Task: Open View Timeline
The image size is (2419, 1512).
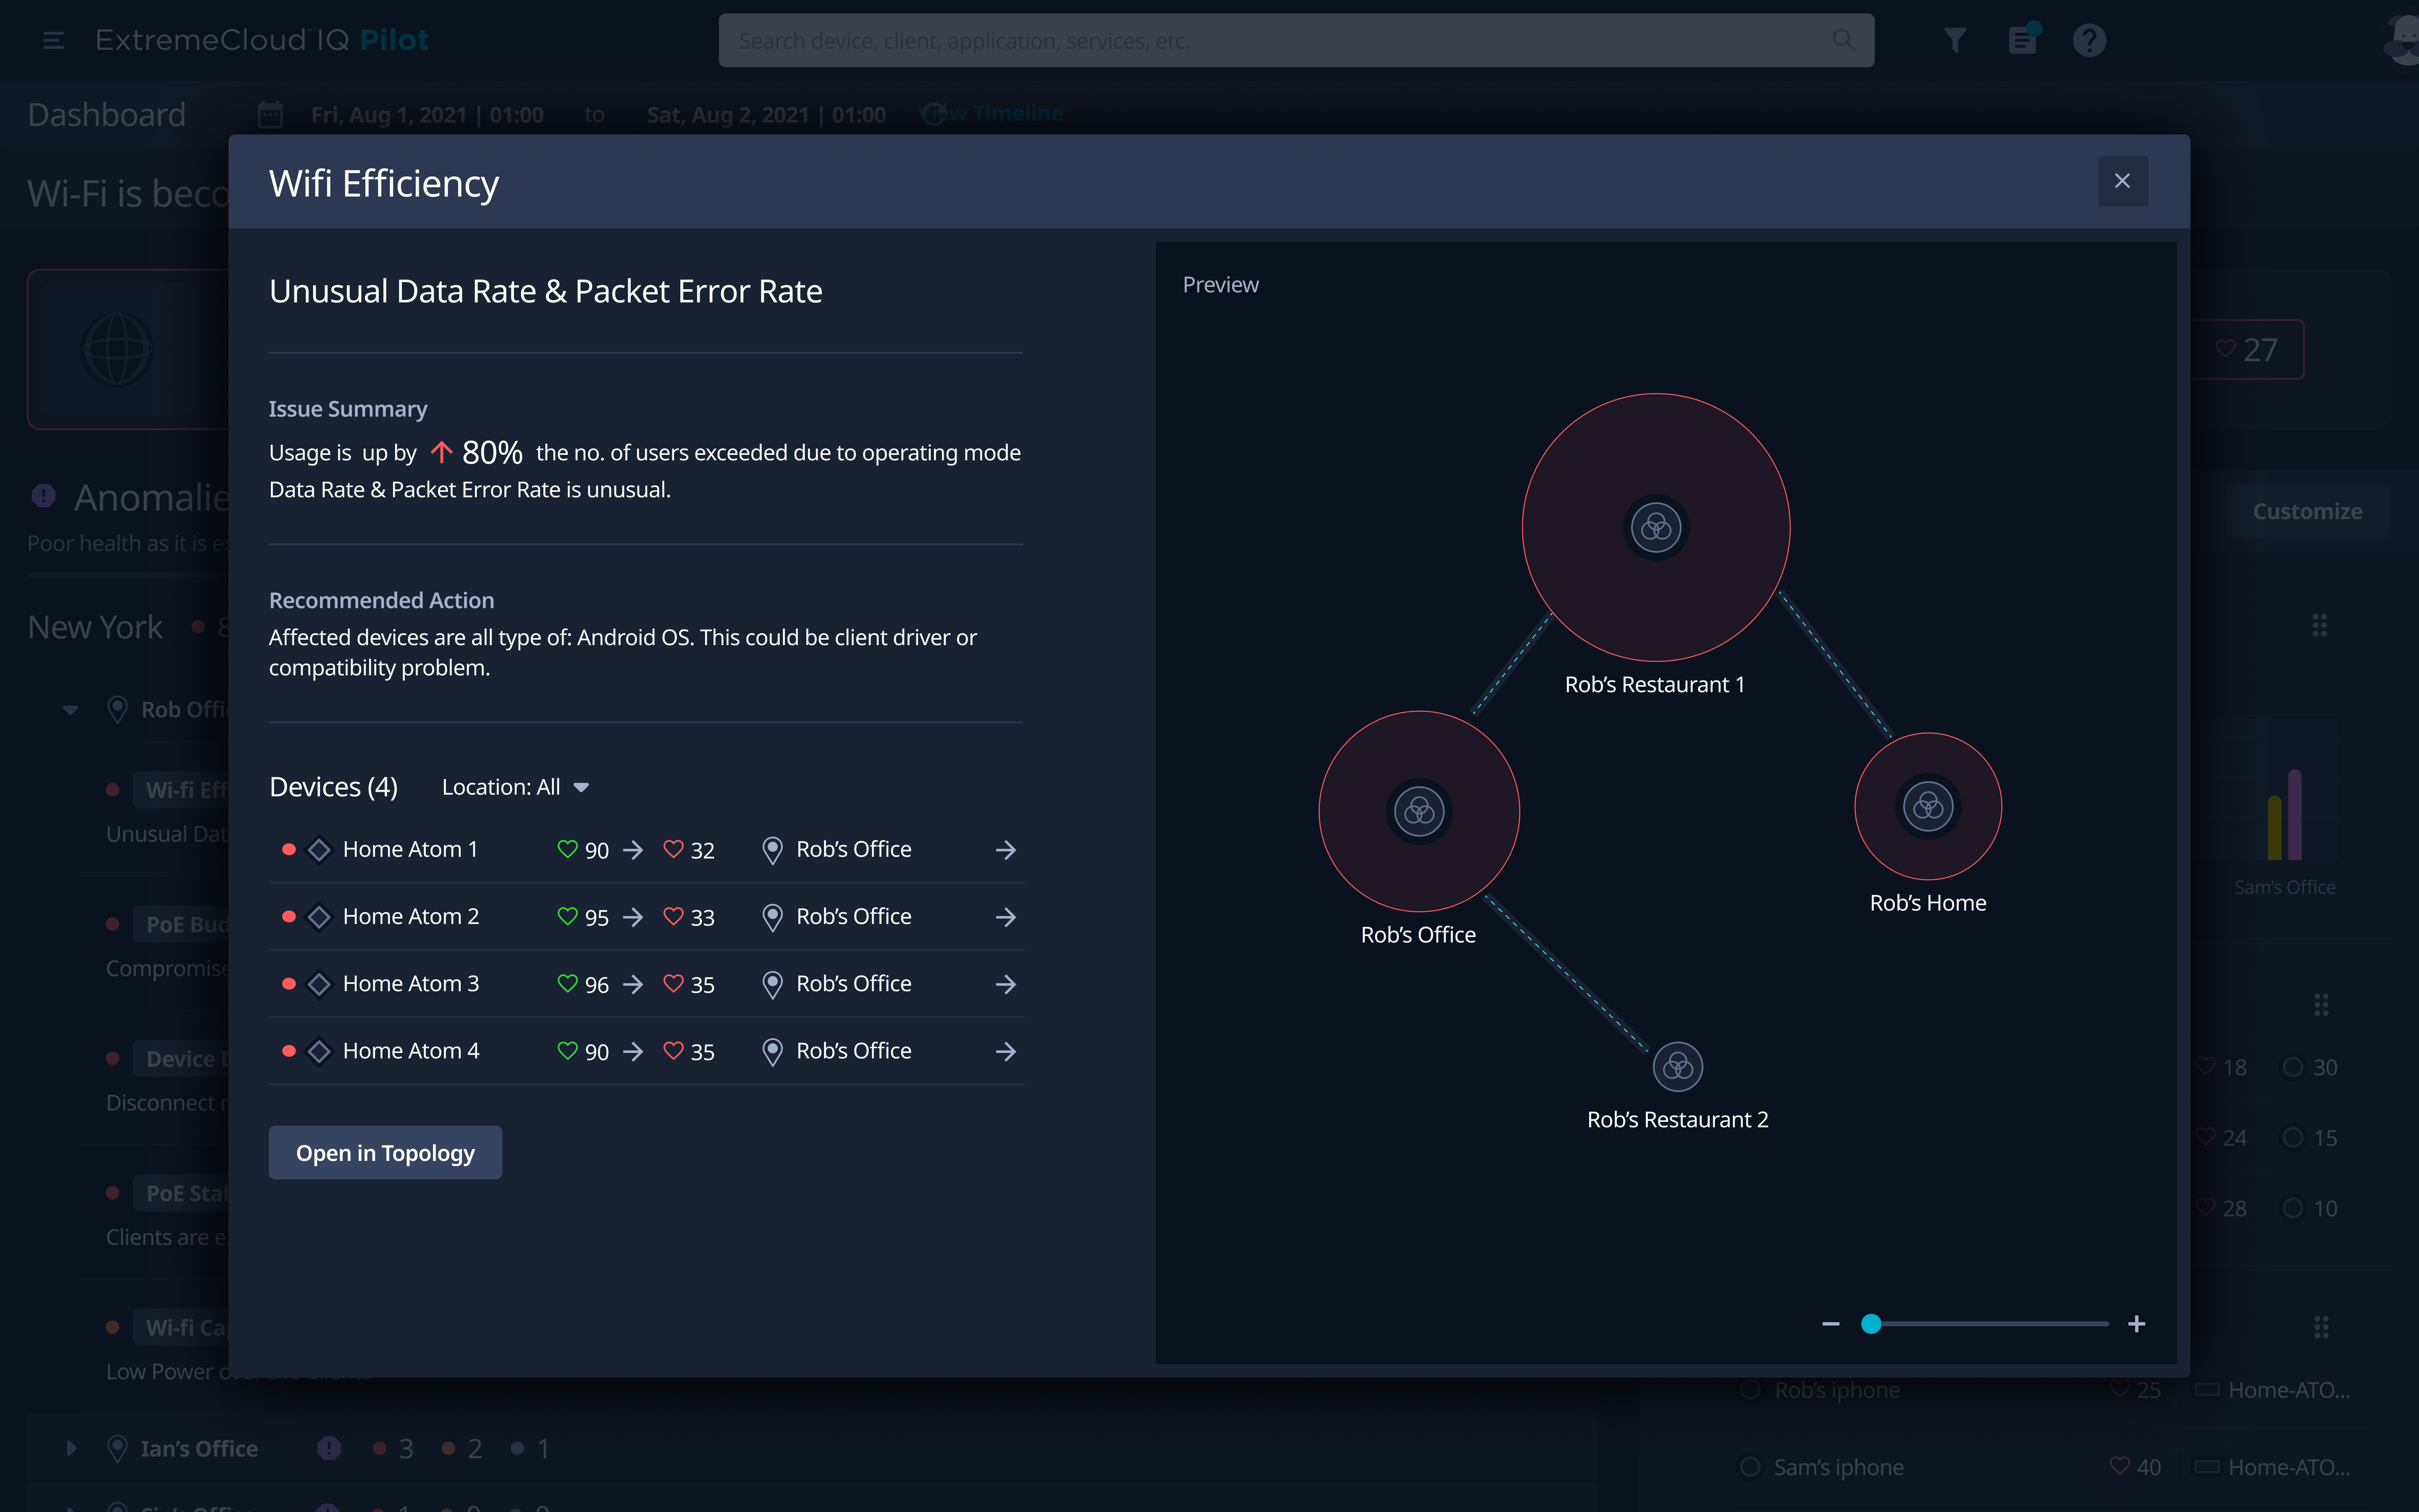Action: [991, 113]
